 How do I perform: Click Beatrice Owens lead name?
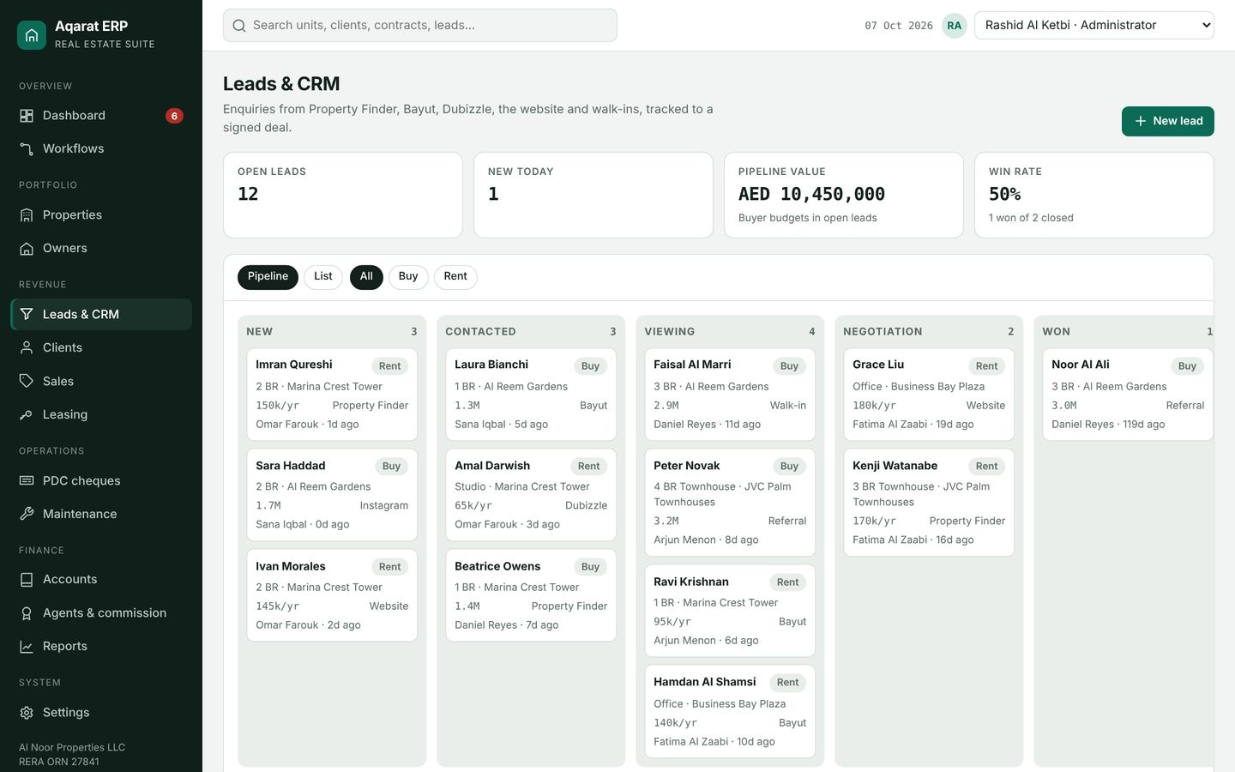click(497, 566)
